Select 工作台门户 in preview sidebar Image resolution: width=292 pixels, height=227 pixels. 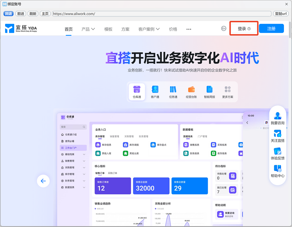73,148
